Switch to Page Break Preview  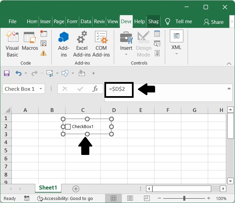(x=147, y=198)
